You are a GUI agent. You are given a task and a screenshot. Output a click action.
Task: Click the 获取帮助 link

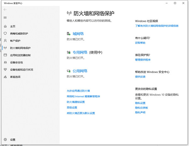[x=140, y=43]
